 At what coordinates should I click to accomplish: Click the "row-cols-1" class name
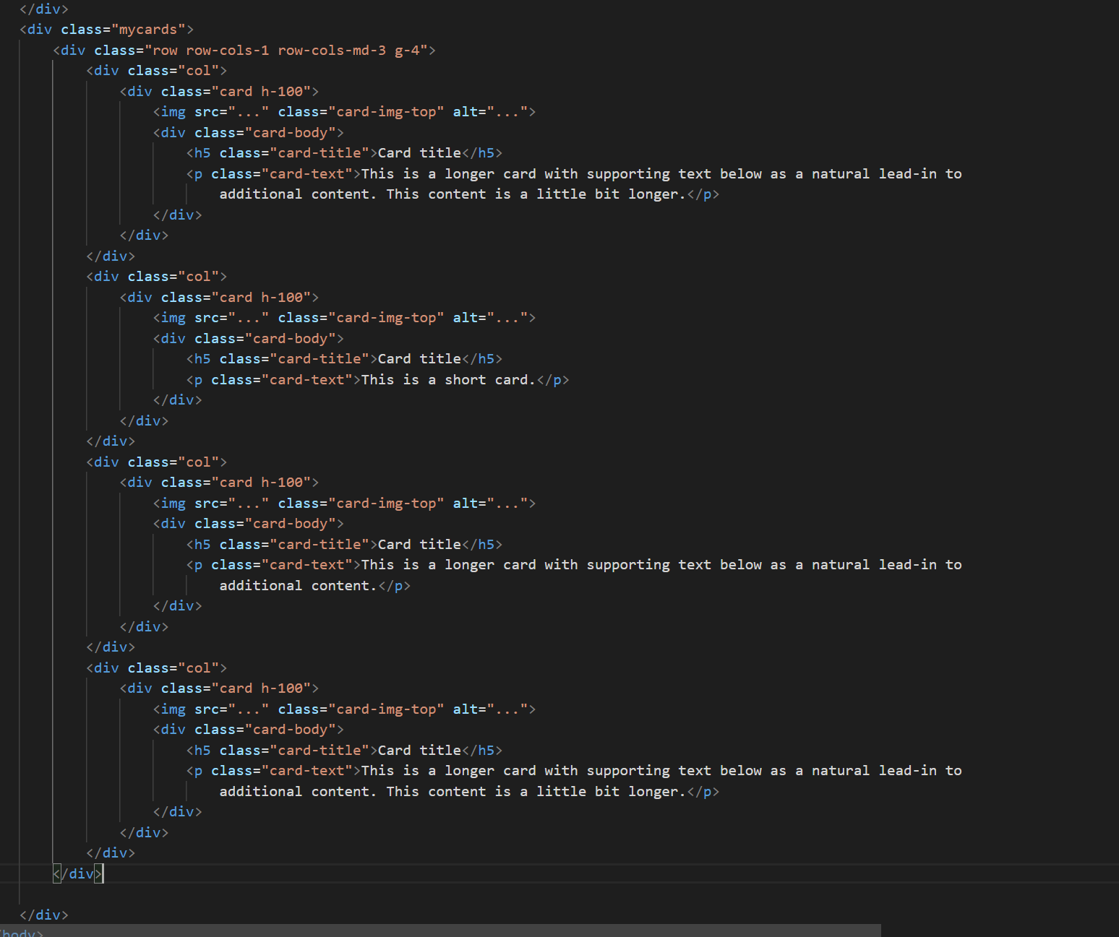pyautogui.click(x=228, y=51)
